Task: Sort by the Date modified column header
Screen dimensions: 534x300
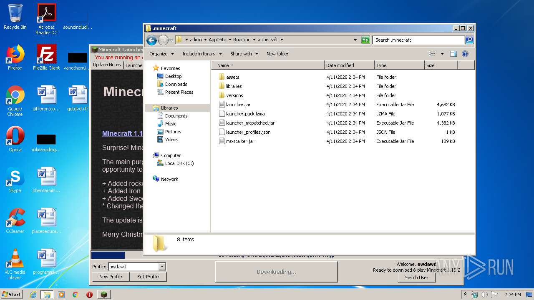Action: 349,65
